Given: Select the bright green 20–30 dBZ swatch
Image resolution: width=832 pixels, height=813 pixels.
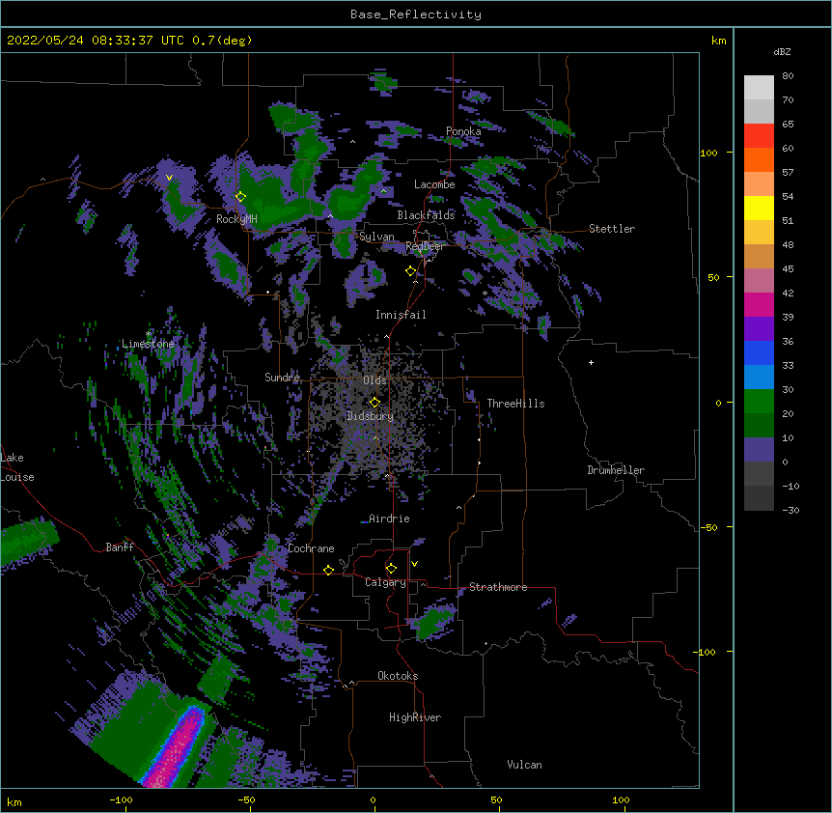Looking at the screenshot, I should [759, 402].
